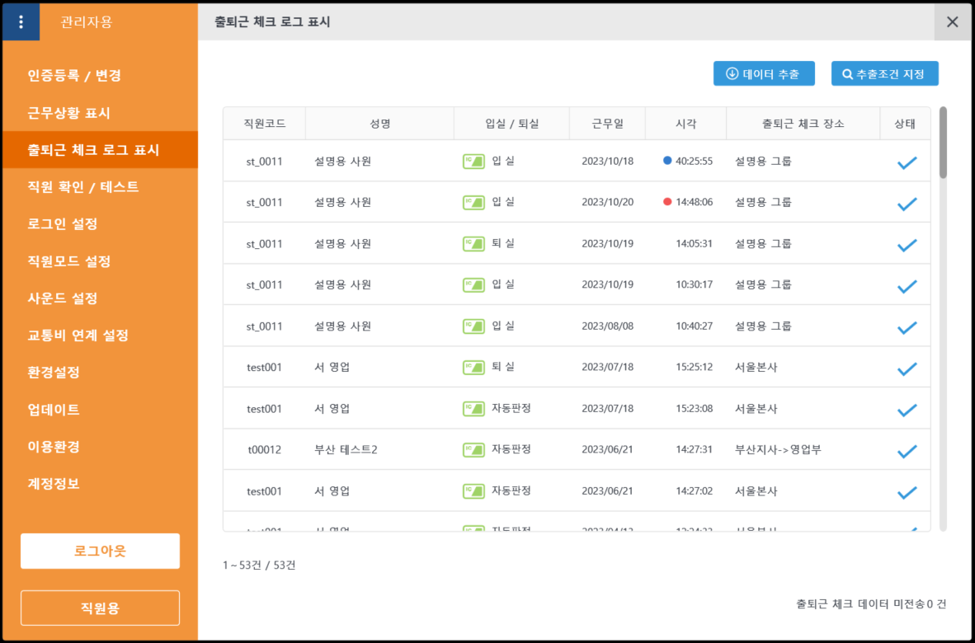Screen dimensions: 975x643
Task: Click the blue dot beside 40:25:55
Action: pyautogui.click(x=667, y=161)
